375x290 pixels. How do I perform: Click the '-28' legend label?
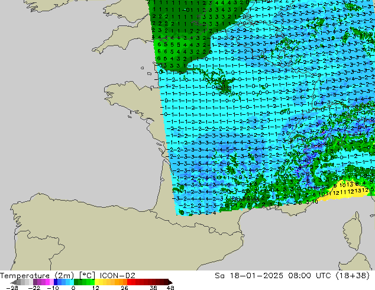[x=12, y=288]
